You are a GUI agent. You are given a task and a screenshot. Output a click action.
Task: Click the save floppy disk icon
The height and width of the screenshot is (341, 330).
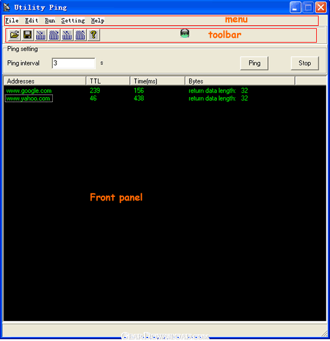coord(28,35)
